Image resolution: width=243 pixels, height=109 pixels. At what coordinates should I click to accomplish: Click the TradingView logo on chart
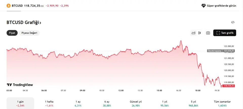pyautogui.click(x=20, y=85)
